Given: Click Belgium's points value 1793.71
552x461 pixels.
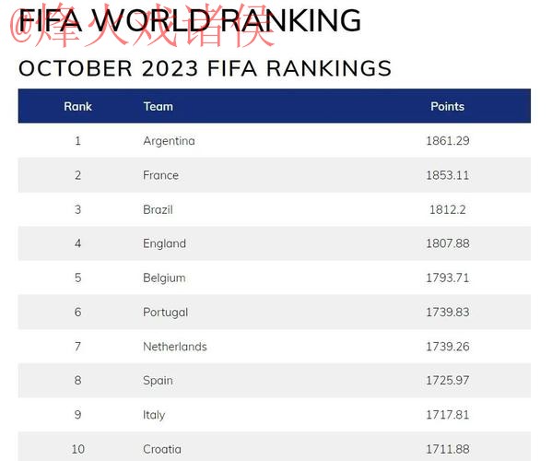Looking at the screenshot, I should tap(448, 278).
